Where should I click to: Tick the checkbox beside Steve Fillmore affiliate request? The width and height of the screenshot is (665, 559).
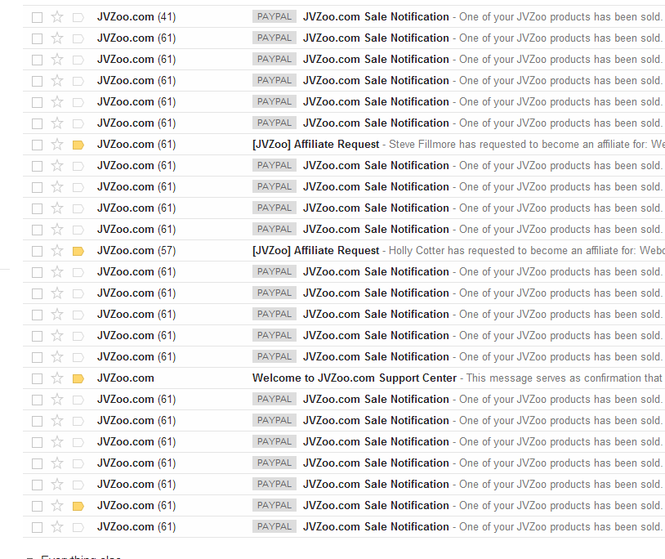[37, 145]
